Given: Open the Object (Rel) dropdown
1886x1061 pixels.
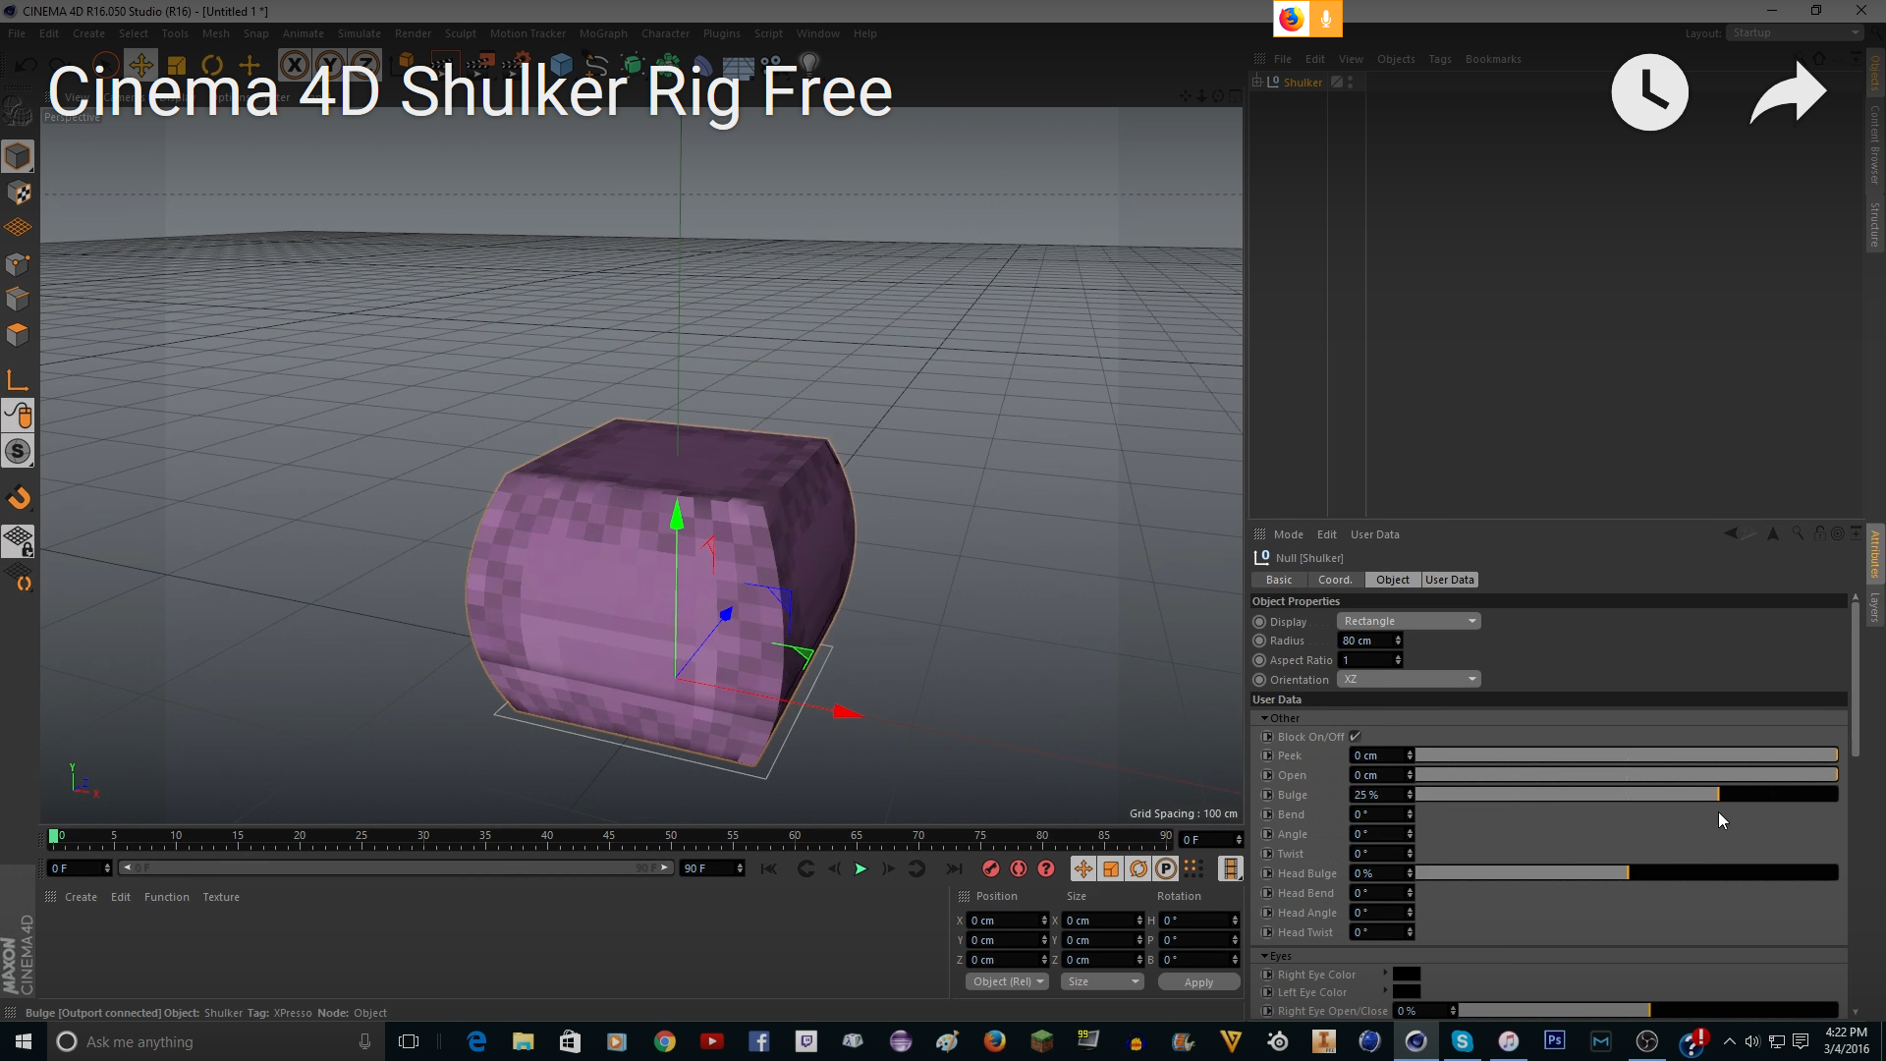Looking at the screenshot, I should click(1007, 981).
